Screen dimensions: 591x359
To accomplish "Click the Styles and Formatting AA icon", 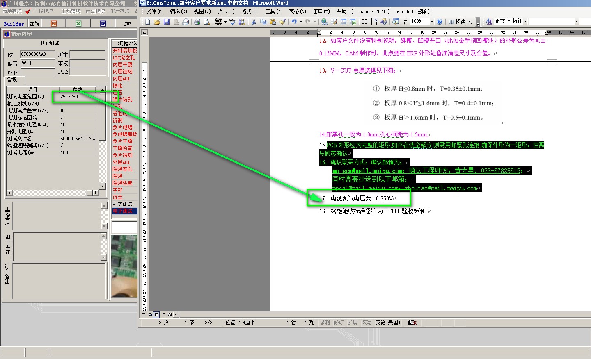I will click(489, 22).
